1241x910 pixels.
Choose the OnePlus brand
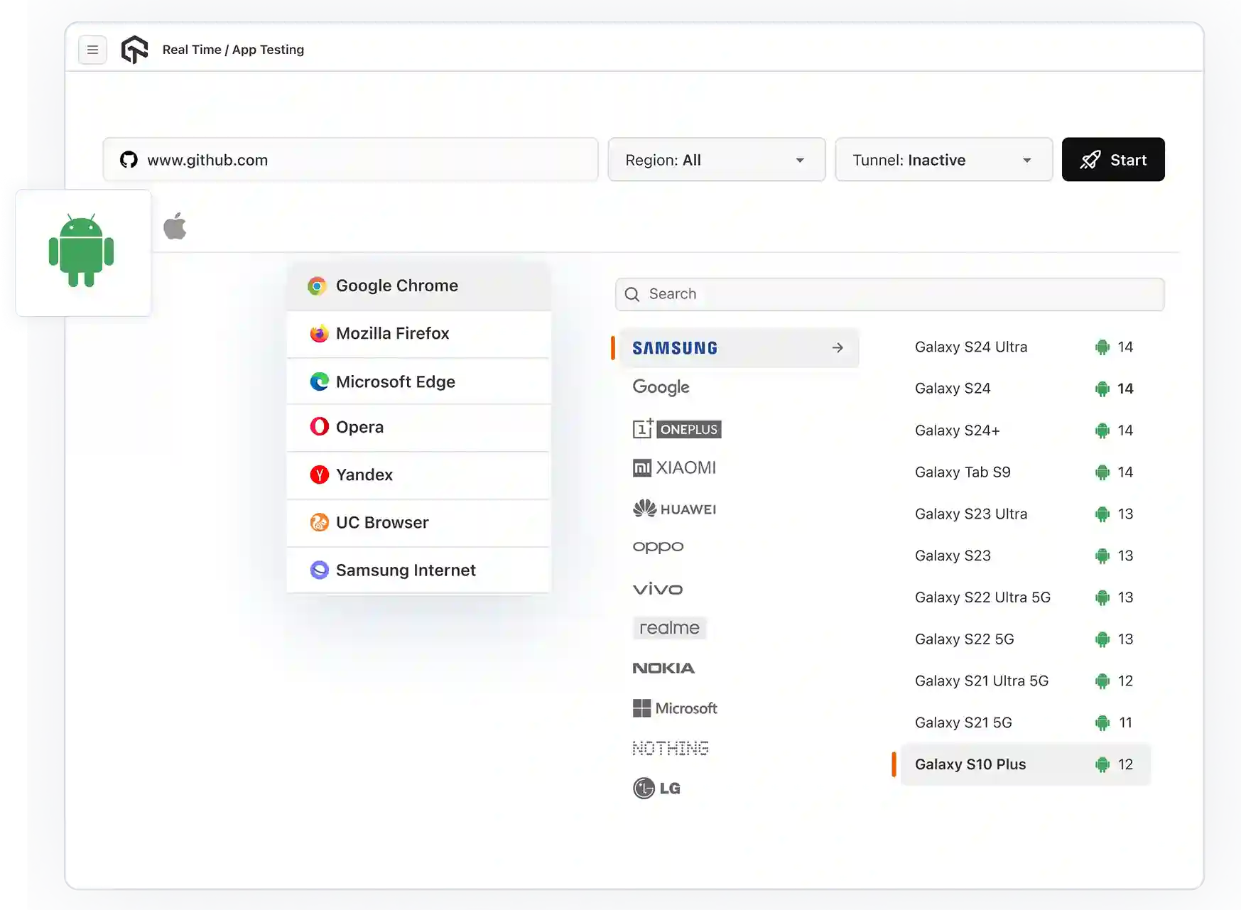point(676,429)
